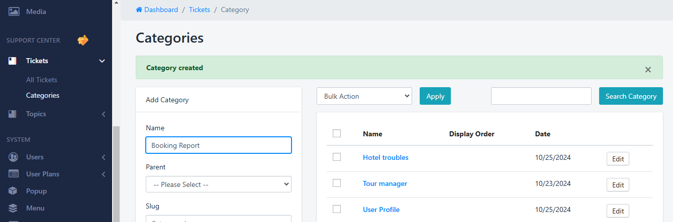Open All Tickets submenu item
673x222 pixels.
42,80
